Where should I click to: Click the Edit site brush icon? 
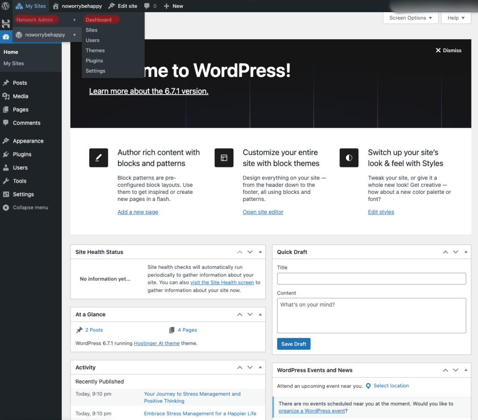coord(112,6)
